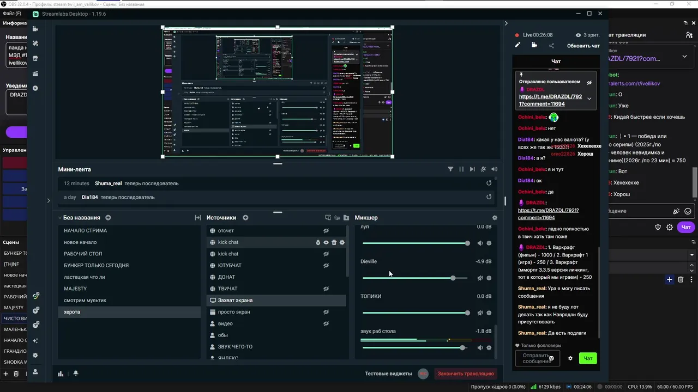Collapse the Live dock with chevron
This screenshot has height=392, width=698.
pyautogui.click(x=506, y=23)
